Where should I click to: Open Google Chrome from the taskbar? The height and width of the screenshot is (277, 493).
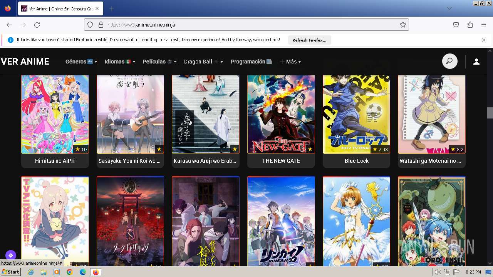(x=70, y=272)
